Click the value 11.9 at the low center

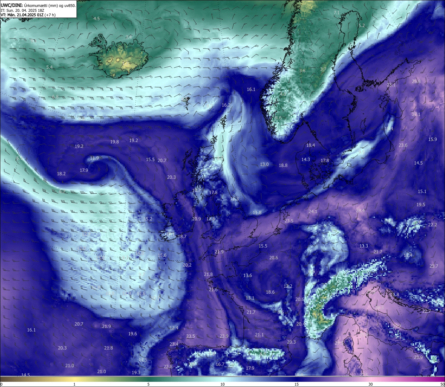tap(94, 158)
